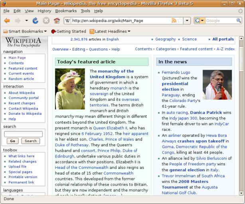Screen dimensions: 245x204
Task: Open Current events link
Action: click(x=21, y=73)
